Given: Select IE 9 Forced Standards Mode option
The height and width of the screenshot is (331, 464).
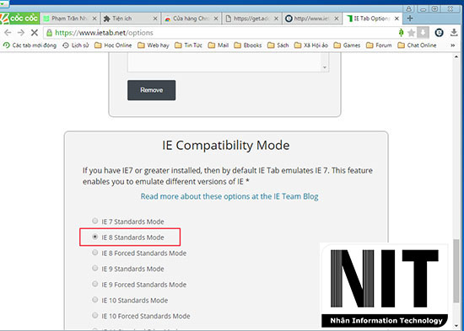Looking at the screenshot, I should 95,284.
